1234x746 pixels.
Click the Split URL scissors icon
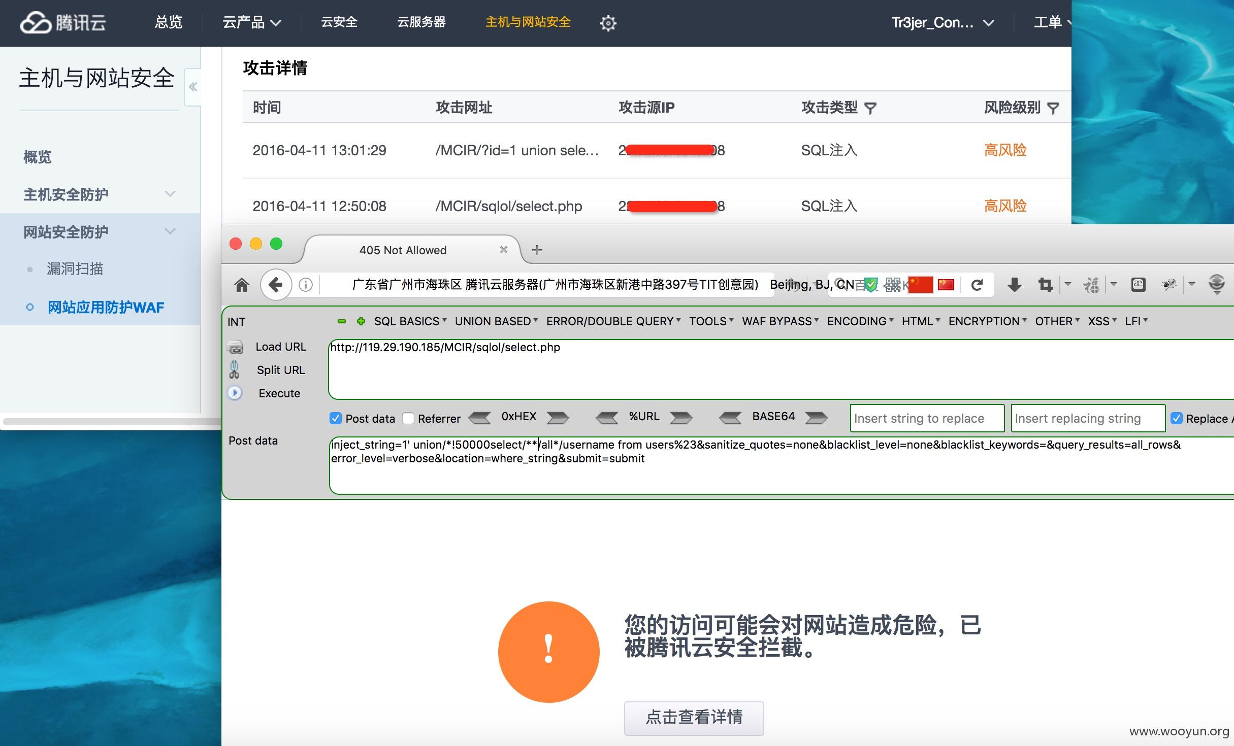point(234,369)
